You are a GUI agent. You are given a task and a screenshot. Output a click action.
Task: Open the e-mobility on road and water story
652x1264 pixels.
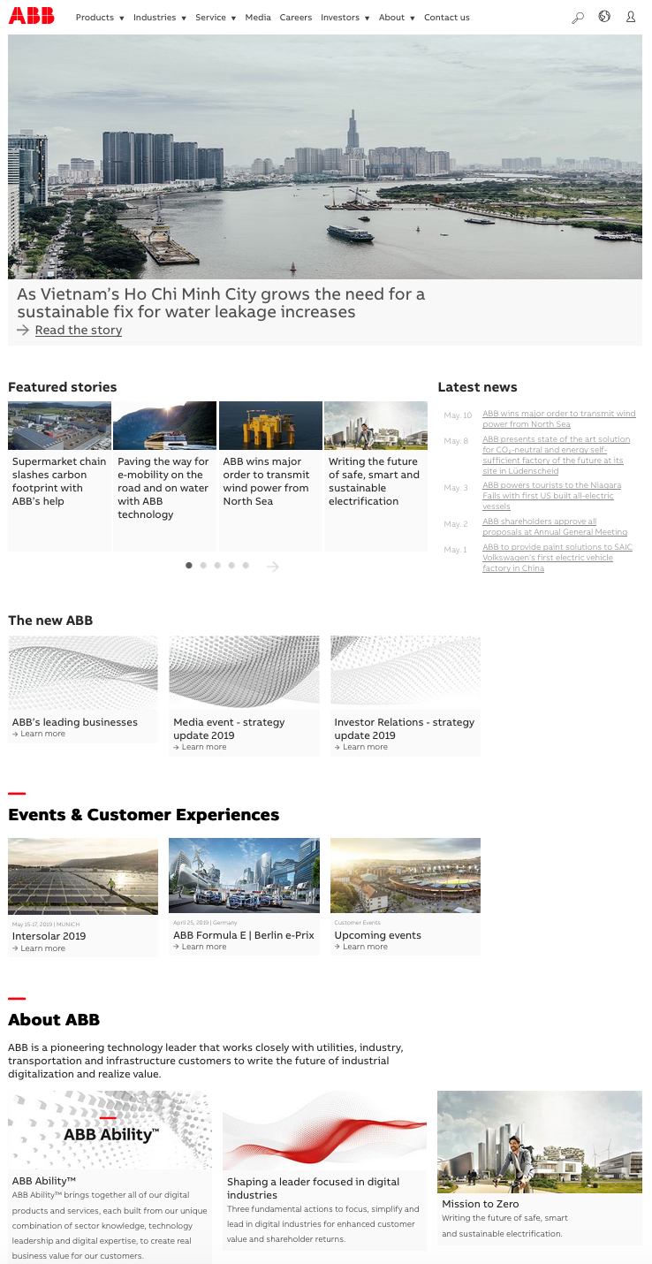[x=164, y=476]
